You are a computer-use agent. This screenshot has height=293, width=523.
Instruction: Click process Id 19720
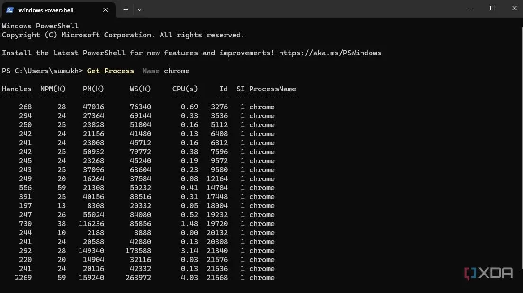[217, 224]
